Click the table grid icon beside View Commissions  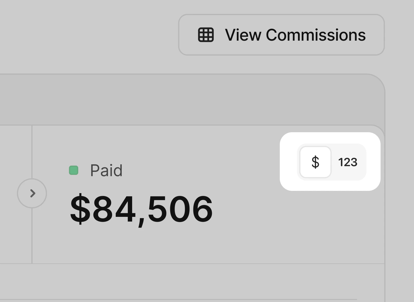pos(206,35)
